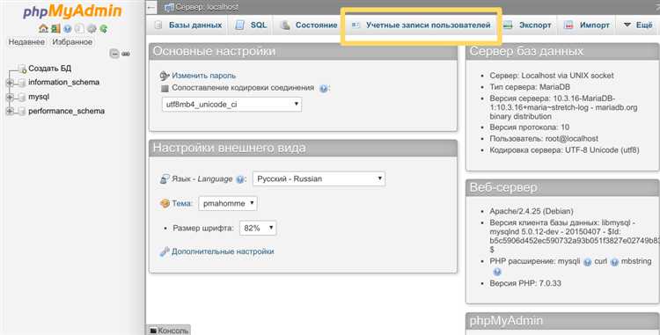Click the mysql database icon
This screenshot has height=335, width=660.
21,97
